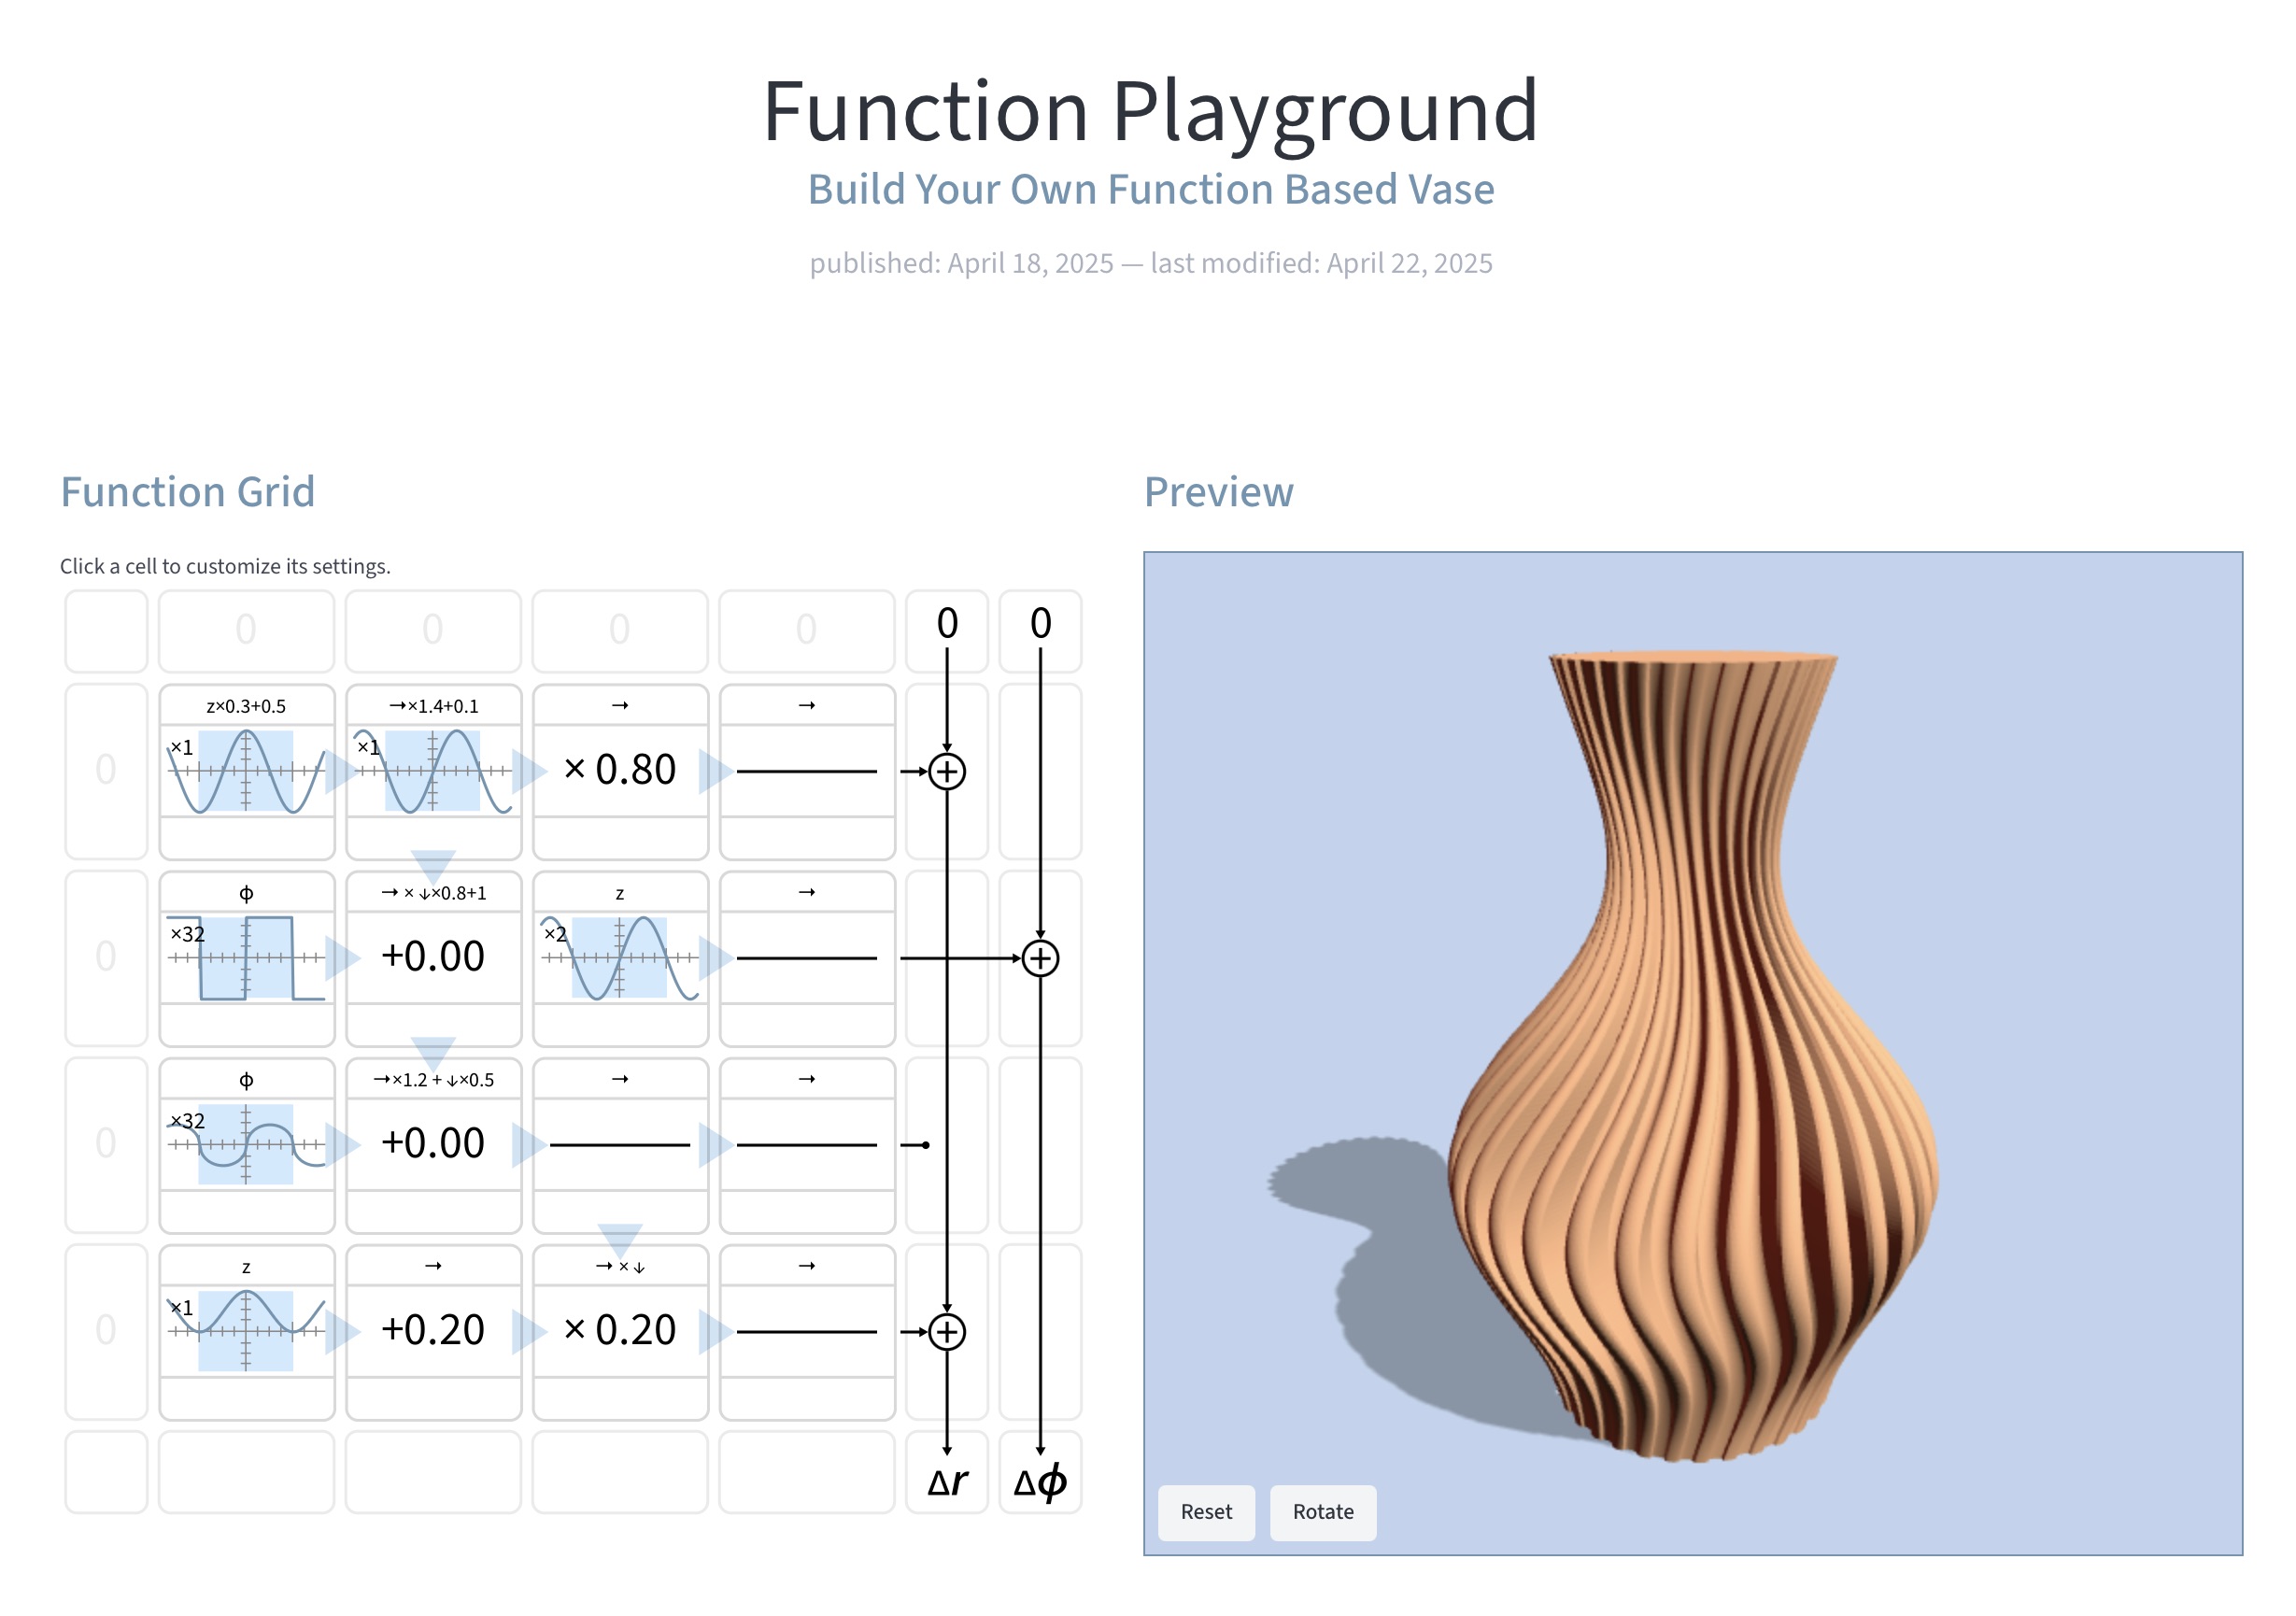The height and width of the screenshot is (1616, 2296).
Task: Open the bottom z ×1 cosine wave cell
Action: pyautogui.click(x=246, y=1332)
